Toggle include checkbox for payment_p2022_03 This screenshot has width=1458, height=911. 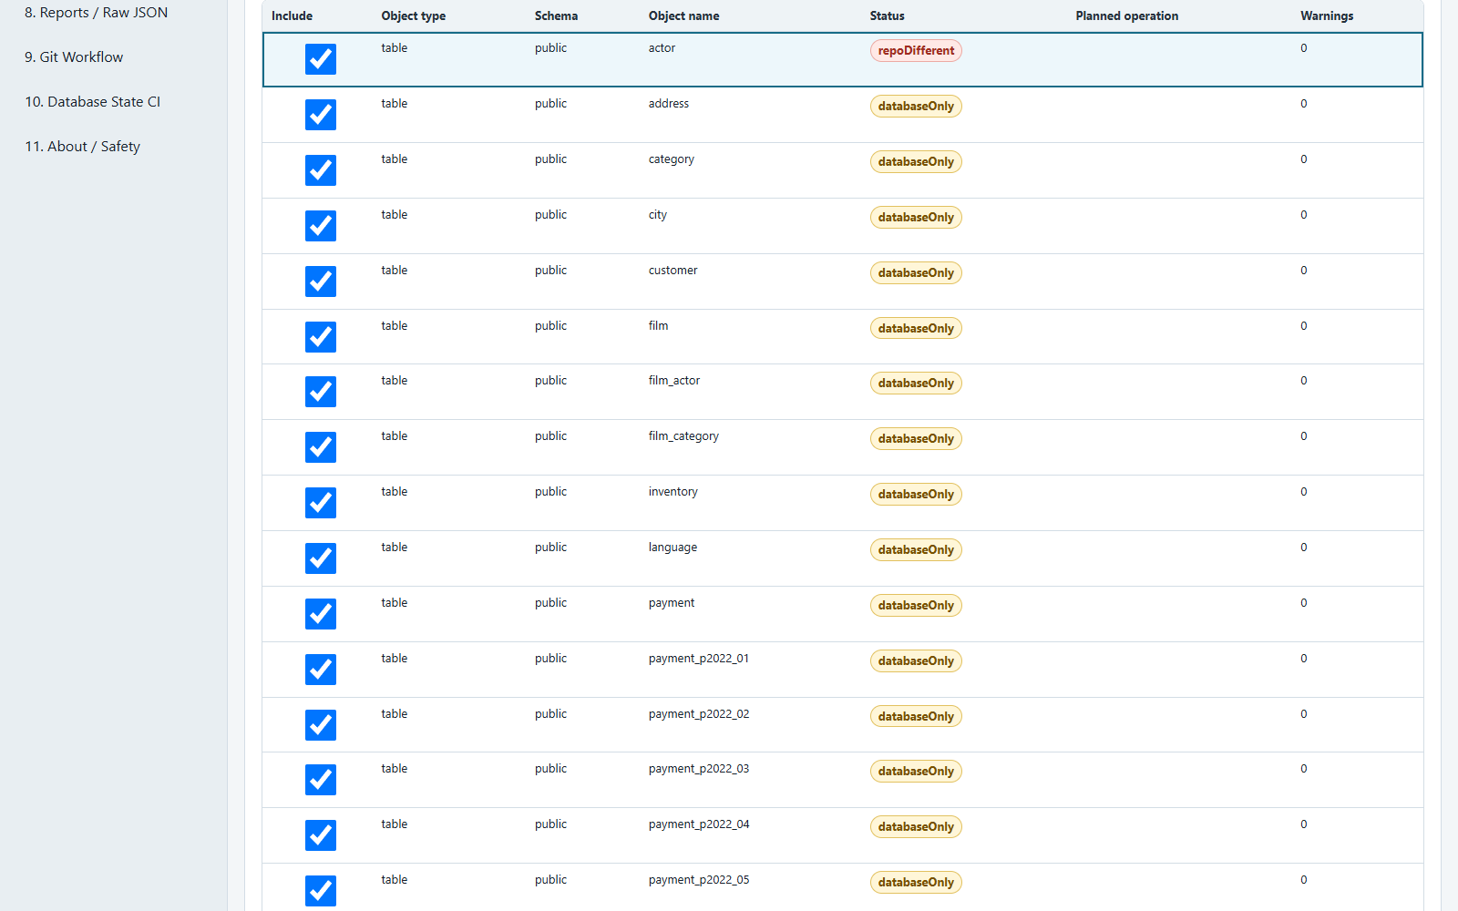pos(321,780)
